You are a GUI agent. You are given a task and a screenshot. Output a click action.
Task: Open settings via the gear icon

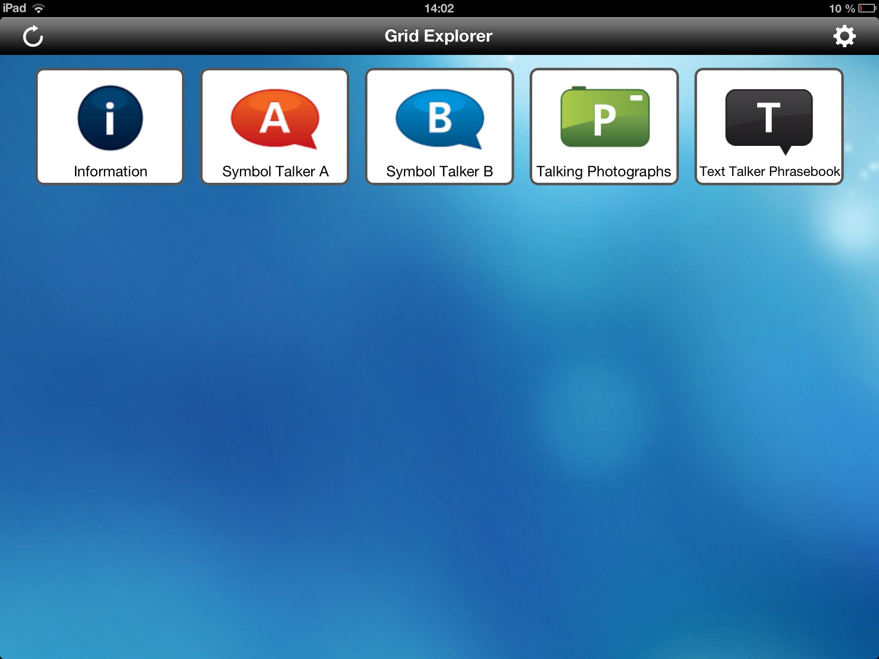844,36
